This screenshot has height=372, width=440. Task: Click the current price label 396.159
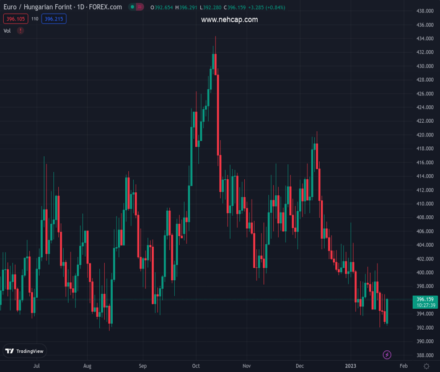tap(425, 299)
